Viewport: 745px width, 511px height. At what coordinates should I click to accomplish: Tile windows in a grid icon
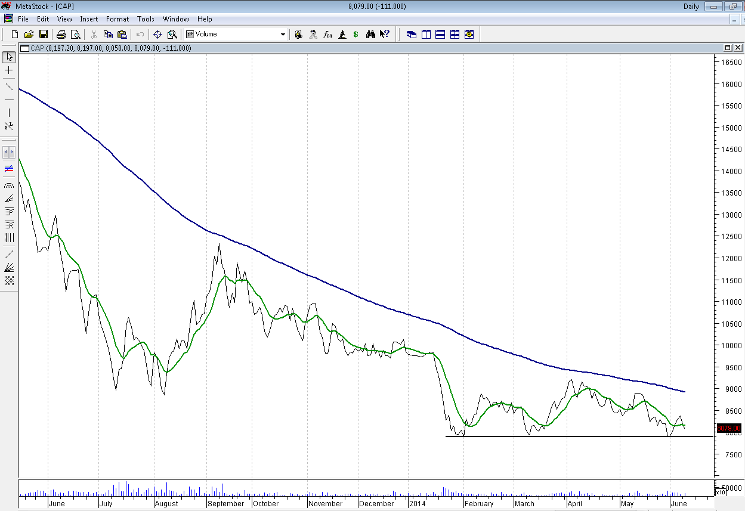455,35
